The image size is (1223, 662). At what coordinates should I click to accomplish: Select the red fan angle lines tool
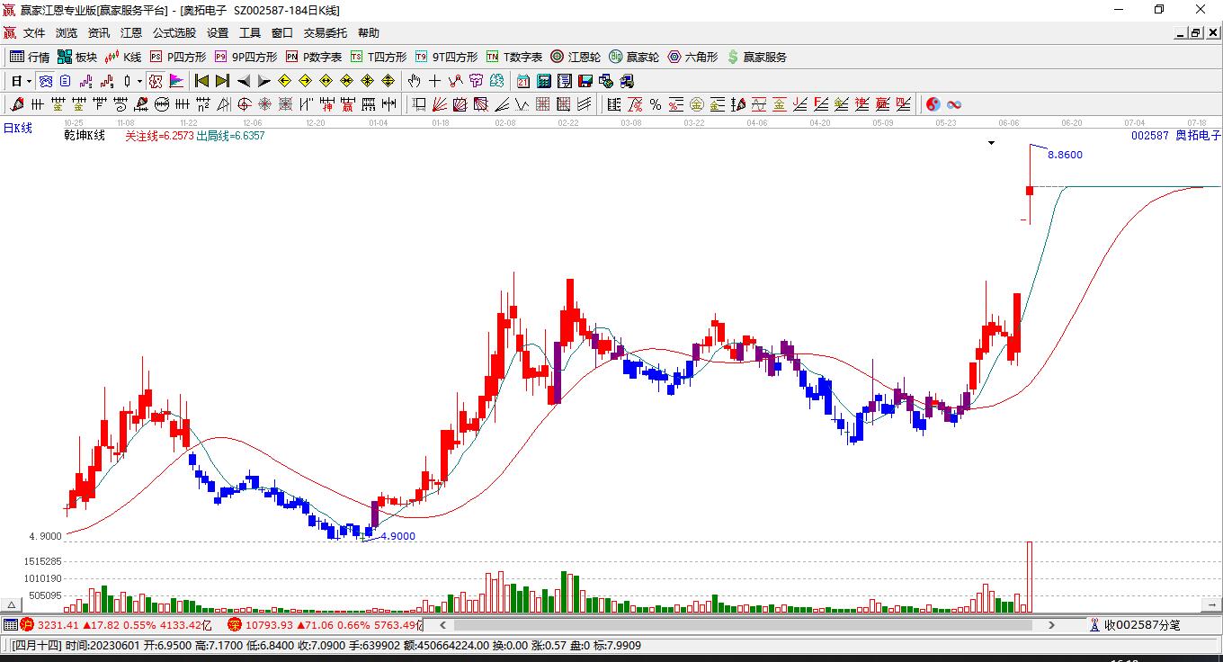(x=440, y=104)
